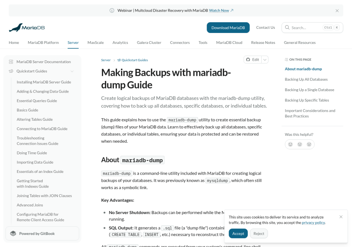The image size is (352, 247).
Task: Click the MariaDB Server Documentation server icon
Action: point(11,62)
